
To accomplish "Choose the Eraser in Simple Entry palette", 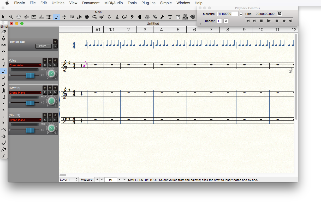I will tap(3, 32).
